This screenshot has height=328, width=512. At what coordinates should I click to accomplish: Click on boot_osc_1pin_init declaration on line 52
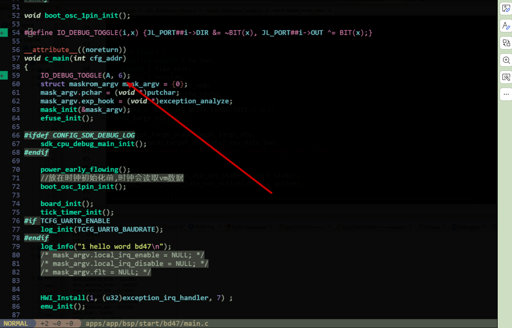coord(87,16)
